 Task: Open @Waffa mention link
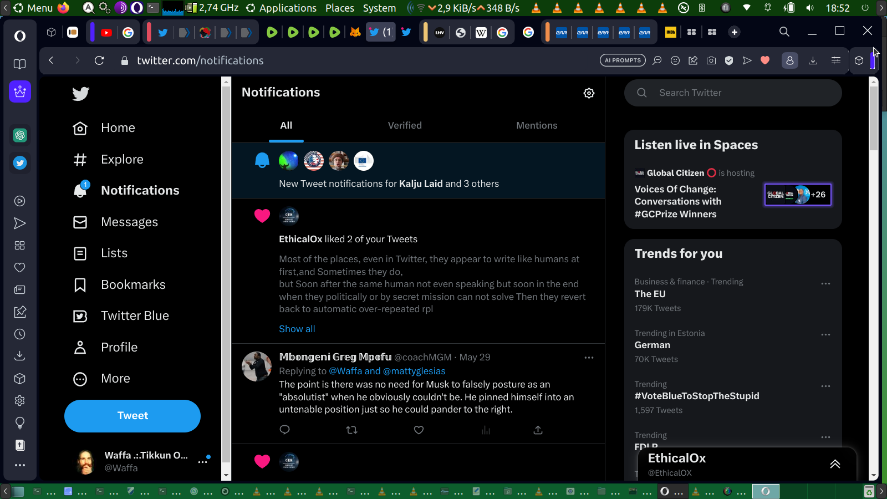[346, 371]
